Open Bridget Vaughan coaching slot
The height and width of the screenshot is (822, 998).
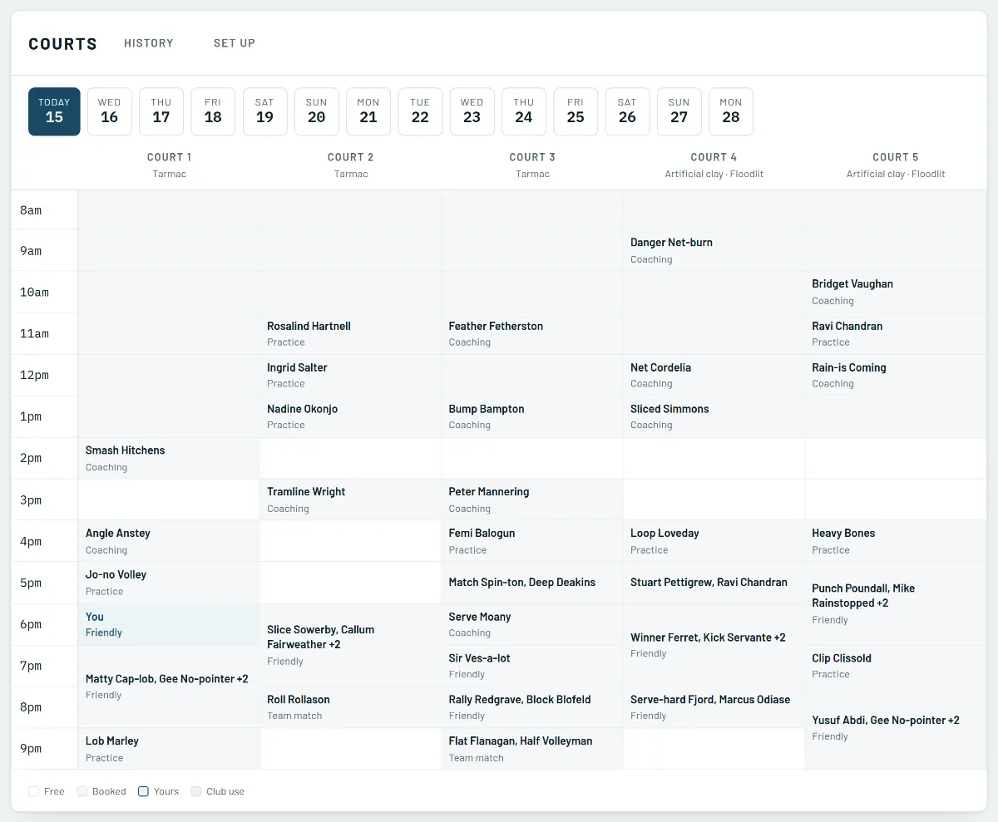(x=896, y=292)
